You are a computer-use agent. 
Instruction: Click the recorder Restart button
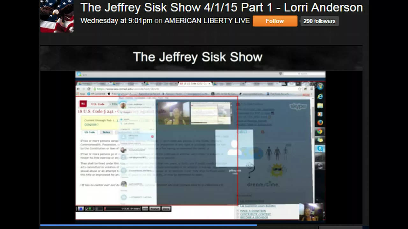coord(155,209)
